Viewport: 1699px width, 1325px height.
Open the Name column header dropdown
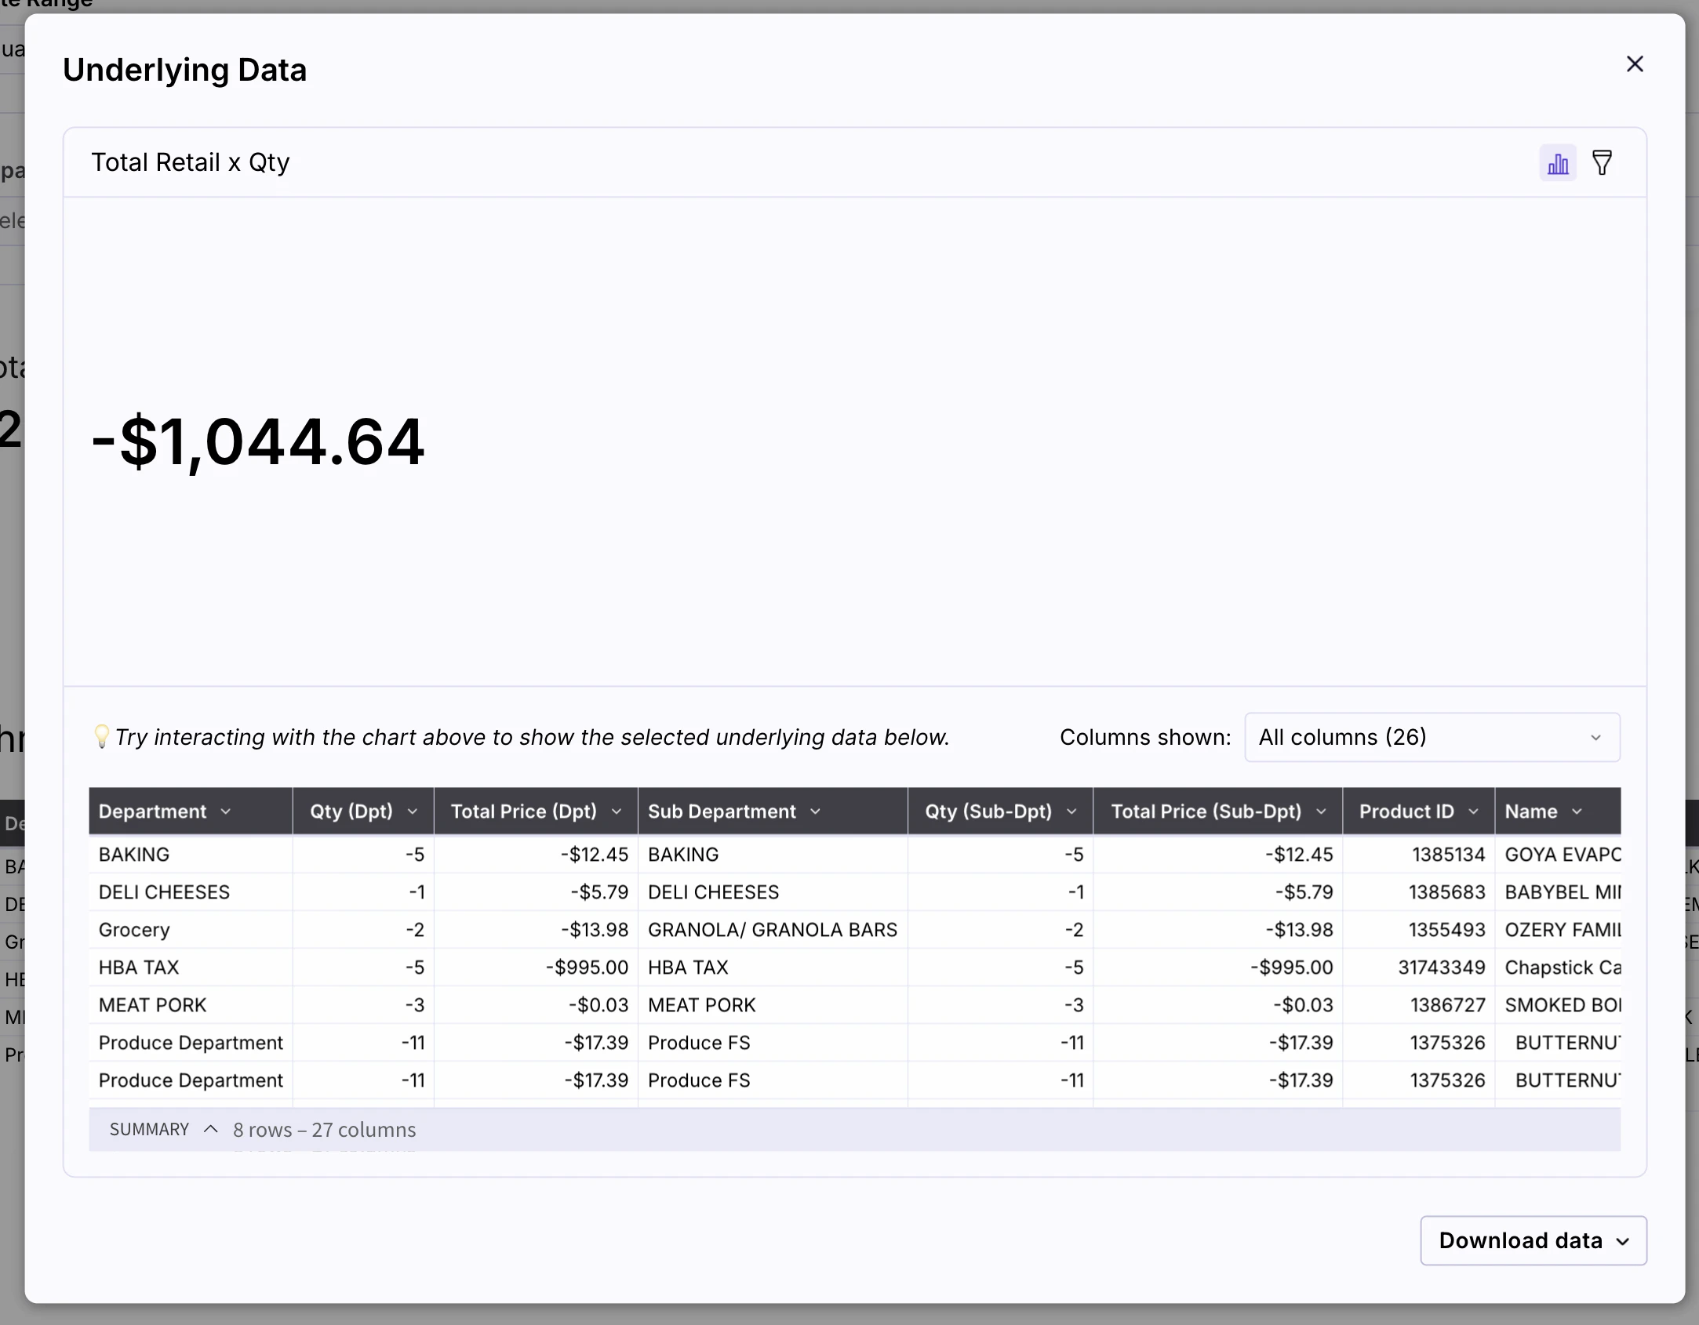(1578, 811)
